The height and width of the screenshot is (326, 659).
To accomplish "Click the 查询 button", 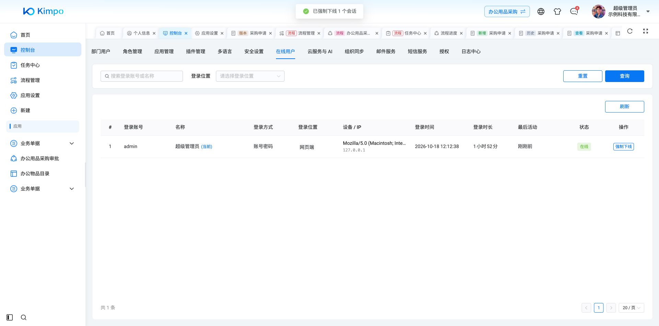I will click(x=625, y=76).
